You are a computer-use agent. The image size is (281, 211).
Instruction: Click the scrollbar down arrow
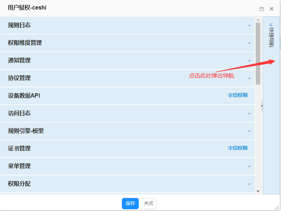point(258,191)
